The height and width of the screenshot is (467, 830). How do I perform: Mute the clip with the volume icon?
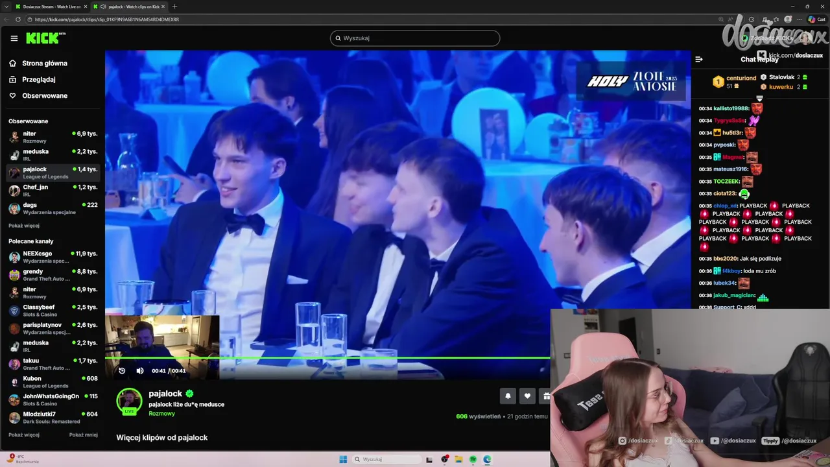tap(140, 370)
